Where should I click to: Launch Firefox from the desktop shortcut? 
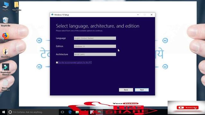(x=5, y=37)
